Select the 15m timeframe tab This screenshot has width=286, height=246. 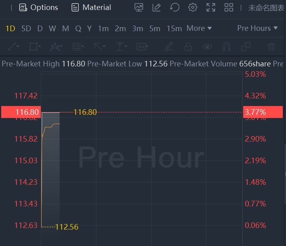[174, 28]
